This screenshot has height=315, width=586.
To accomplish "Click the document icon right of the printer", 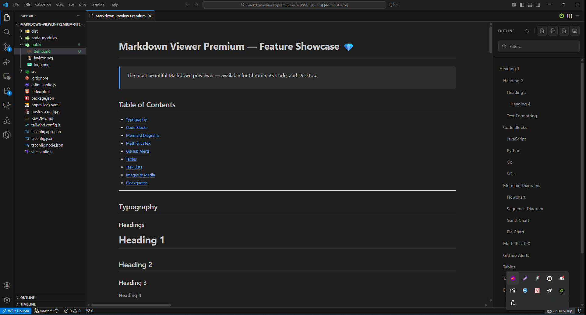I will click(x=564, y=31).
